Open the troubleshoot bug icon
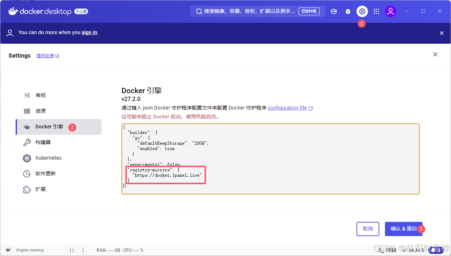The image size is (451, 256). [348, 11]
